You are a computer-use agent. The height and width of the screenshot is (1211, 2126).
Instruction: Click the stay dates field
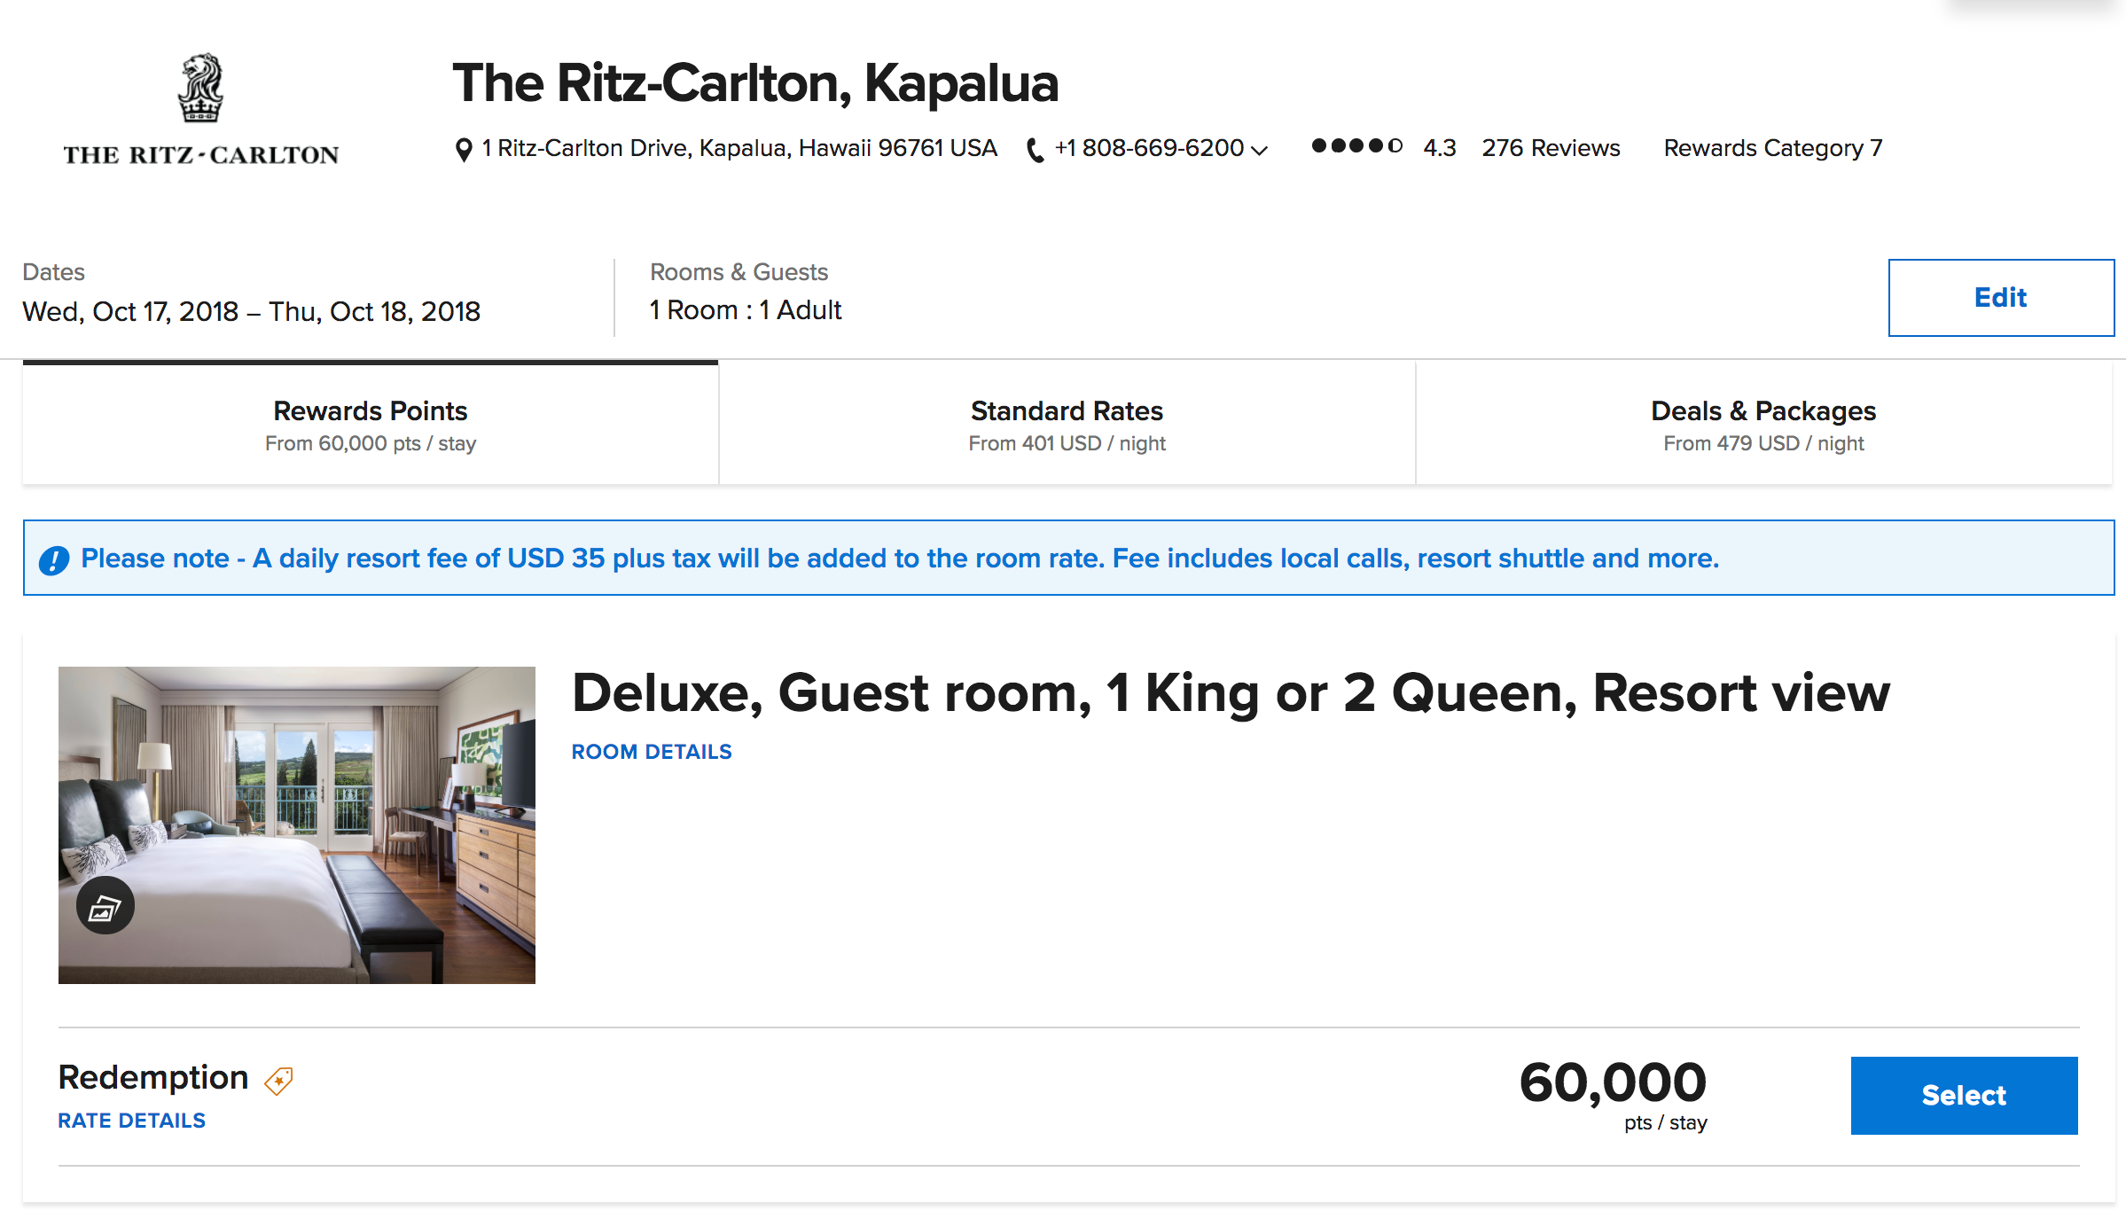click(x=252, y=311)
